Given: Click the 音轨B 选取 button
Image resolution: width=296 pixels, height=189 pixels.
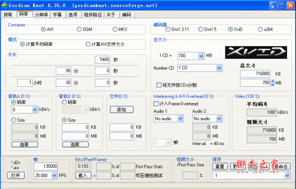Looking at the screenshot, I should tap(75, 145).
